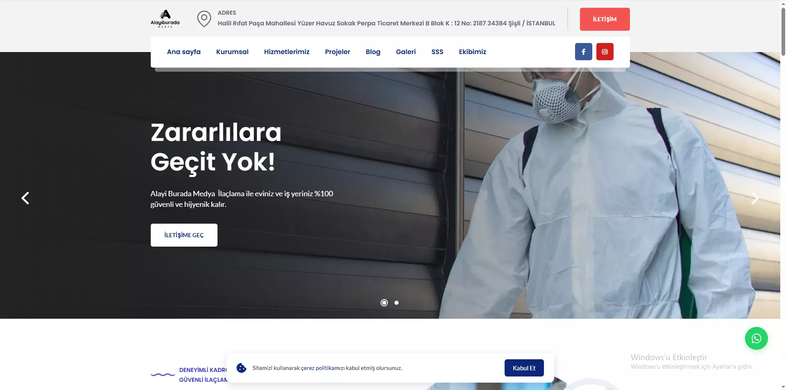The height and width of the screenshot is (390, 786).
Task: Go back using the left slider arrow
Action: [25, 198]
